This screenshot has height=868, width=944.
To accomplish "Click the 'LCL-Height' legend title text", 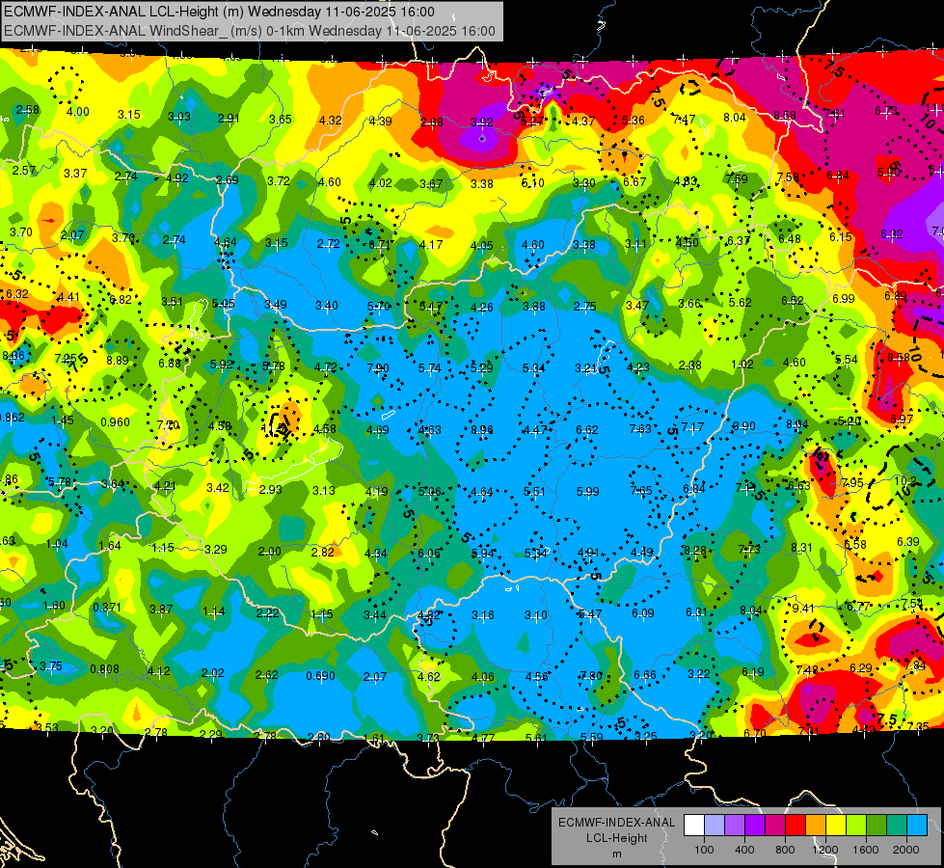I will click(616, 838).
